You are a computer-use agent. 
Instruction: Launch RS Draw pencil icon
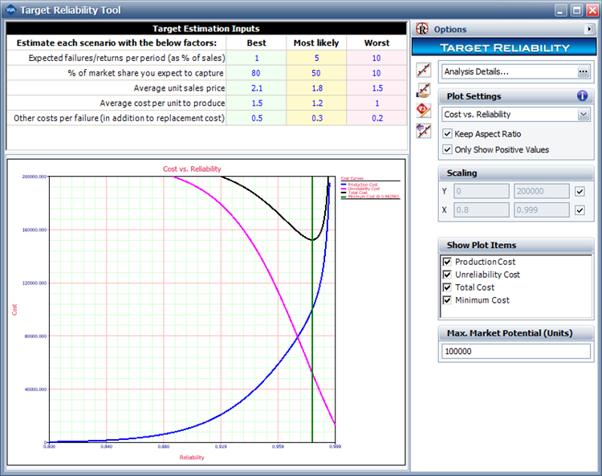(x=424, y=110)
